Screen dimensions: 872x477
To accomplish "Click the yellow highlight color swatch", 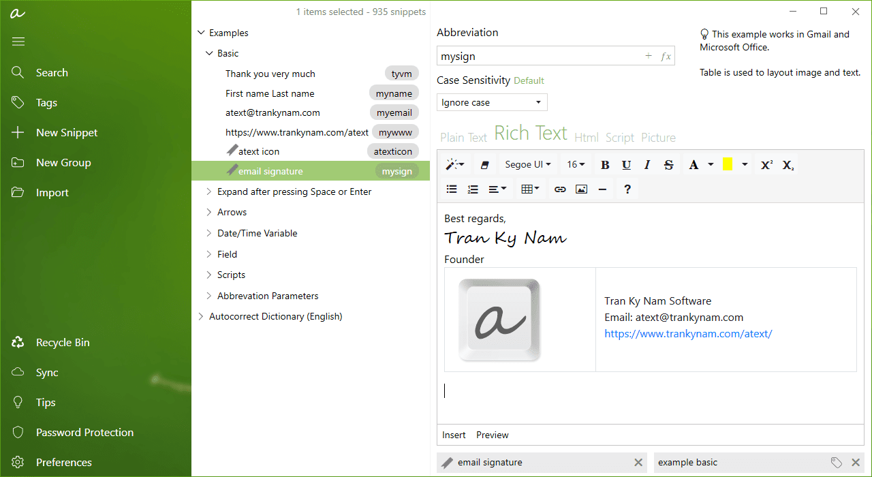I will click(728, 164).
